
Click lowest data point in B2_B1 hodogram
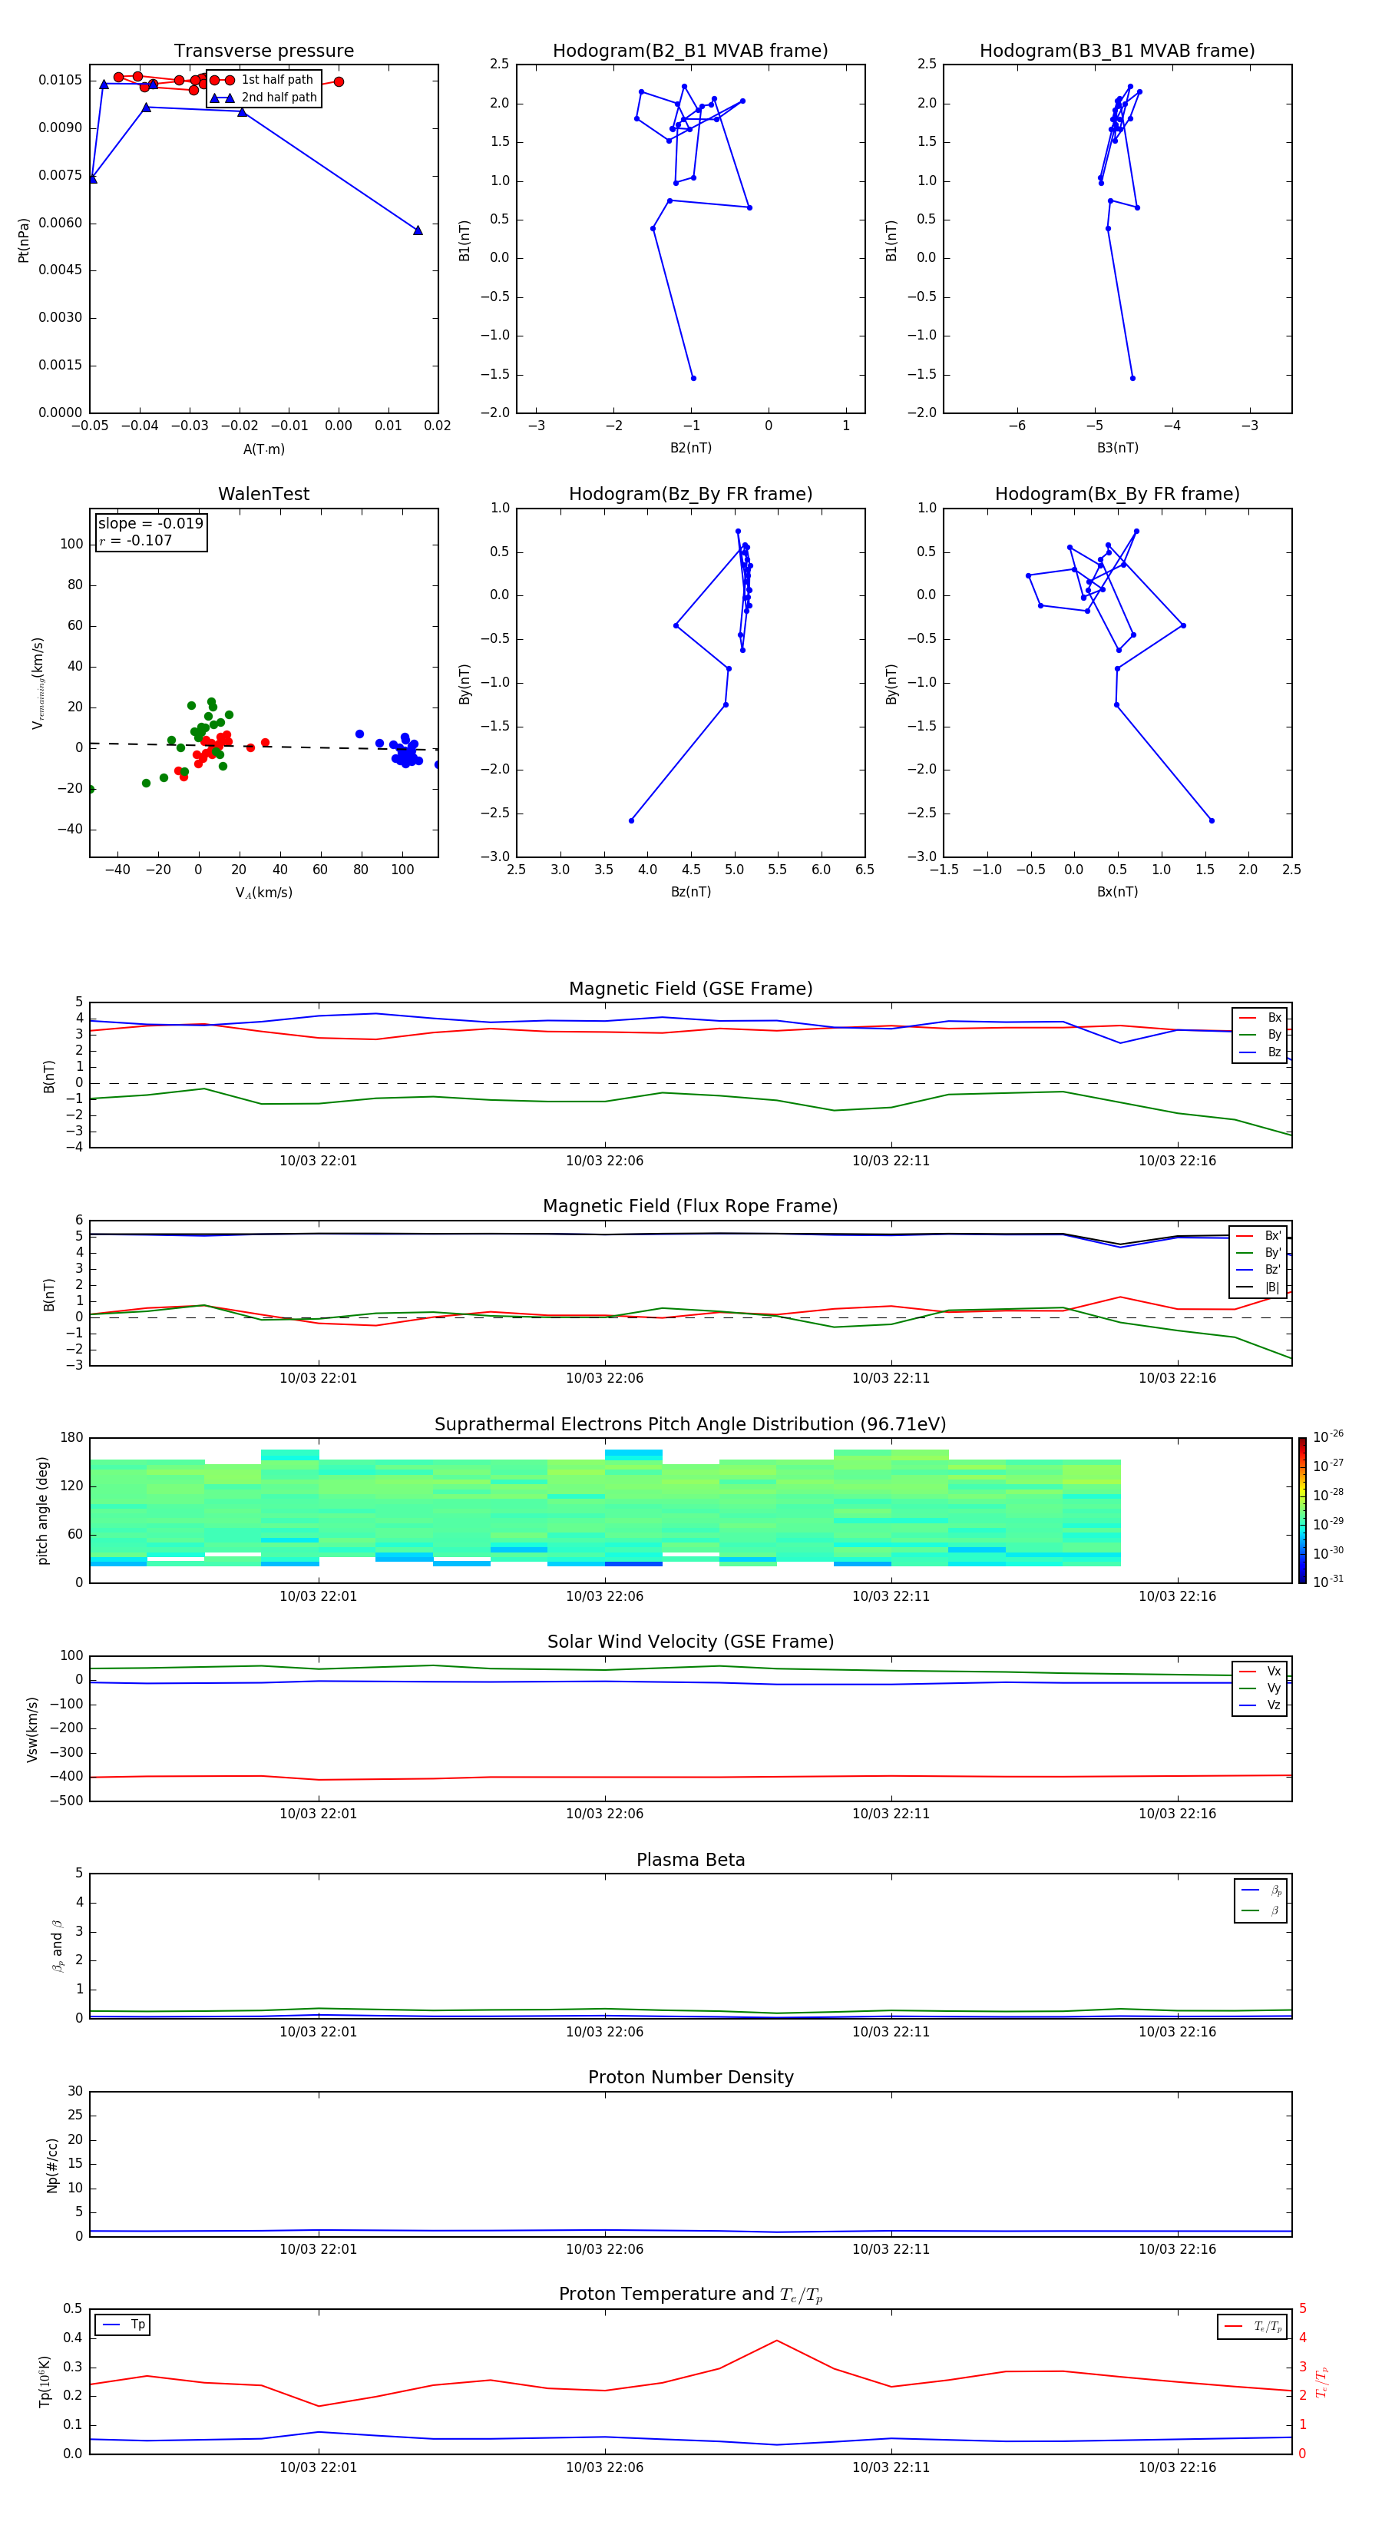(x=693, y=378)
